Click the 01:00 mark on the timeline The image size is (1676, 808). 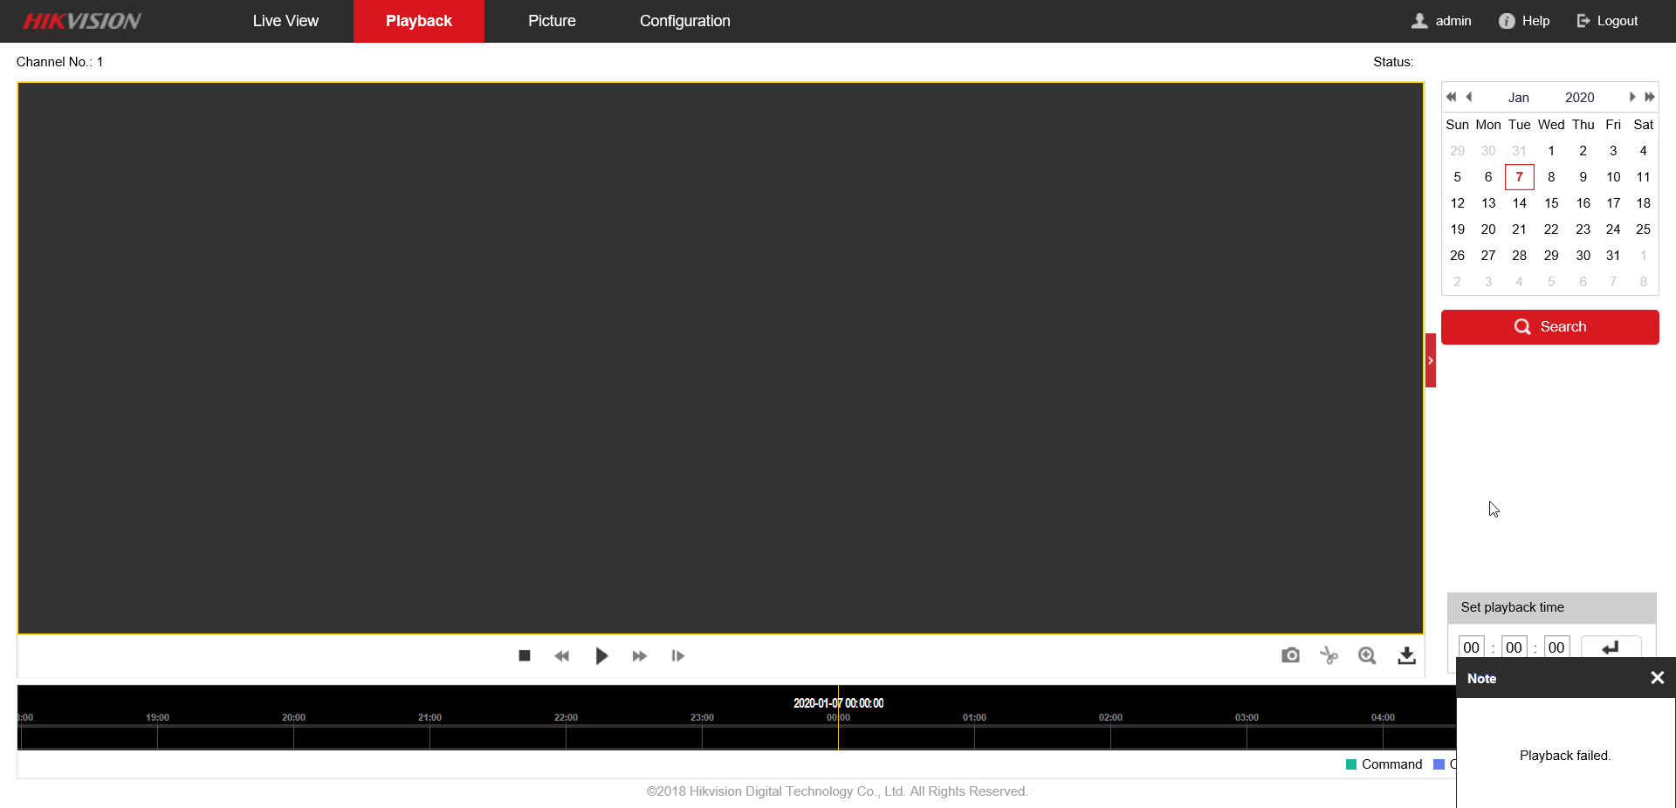(974, 718)
